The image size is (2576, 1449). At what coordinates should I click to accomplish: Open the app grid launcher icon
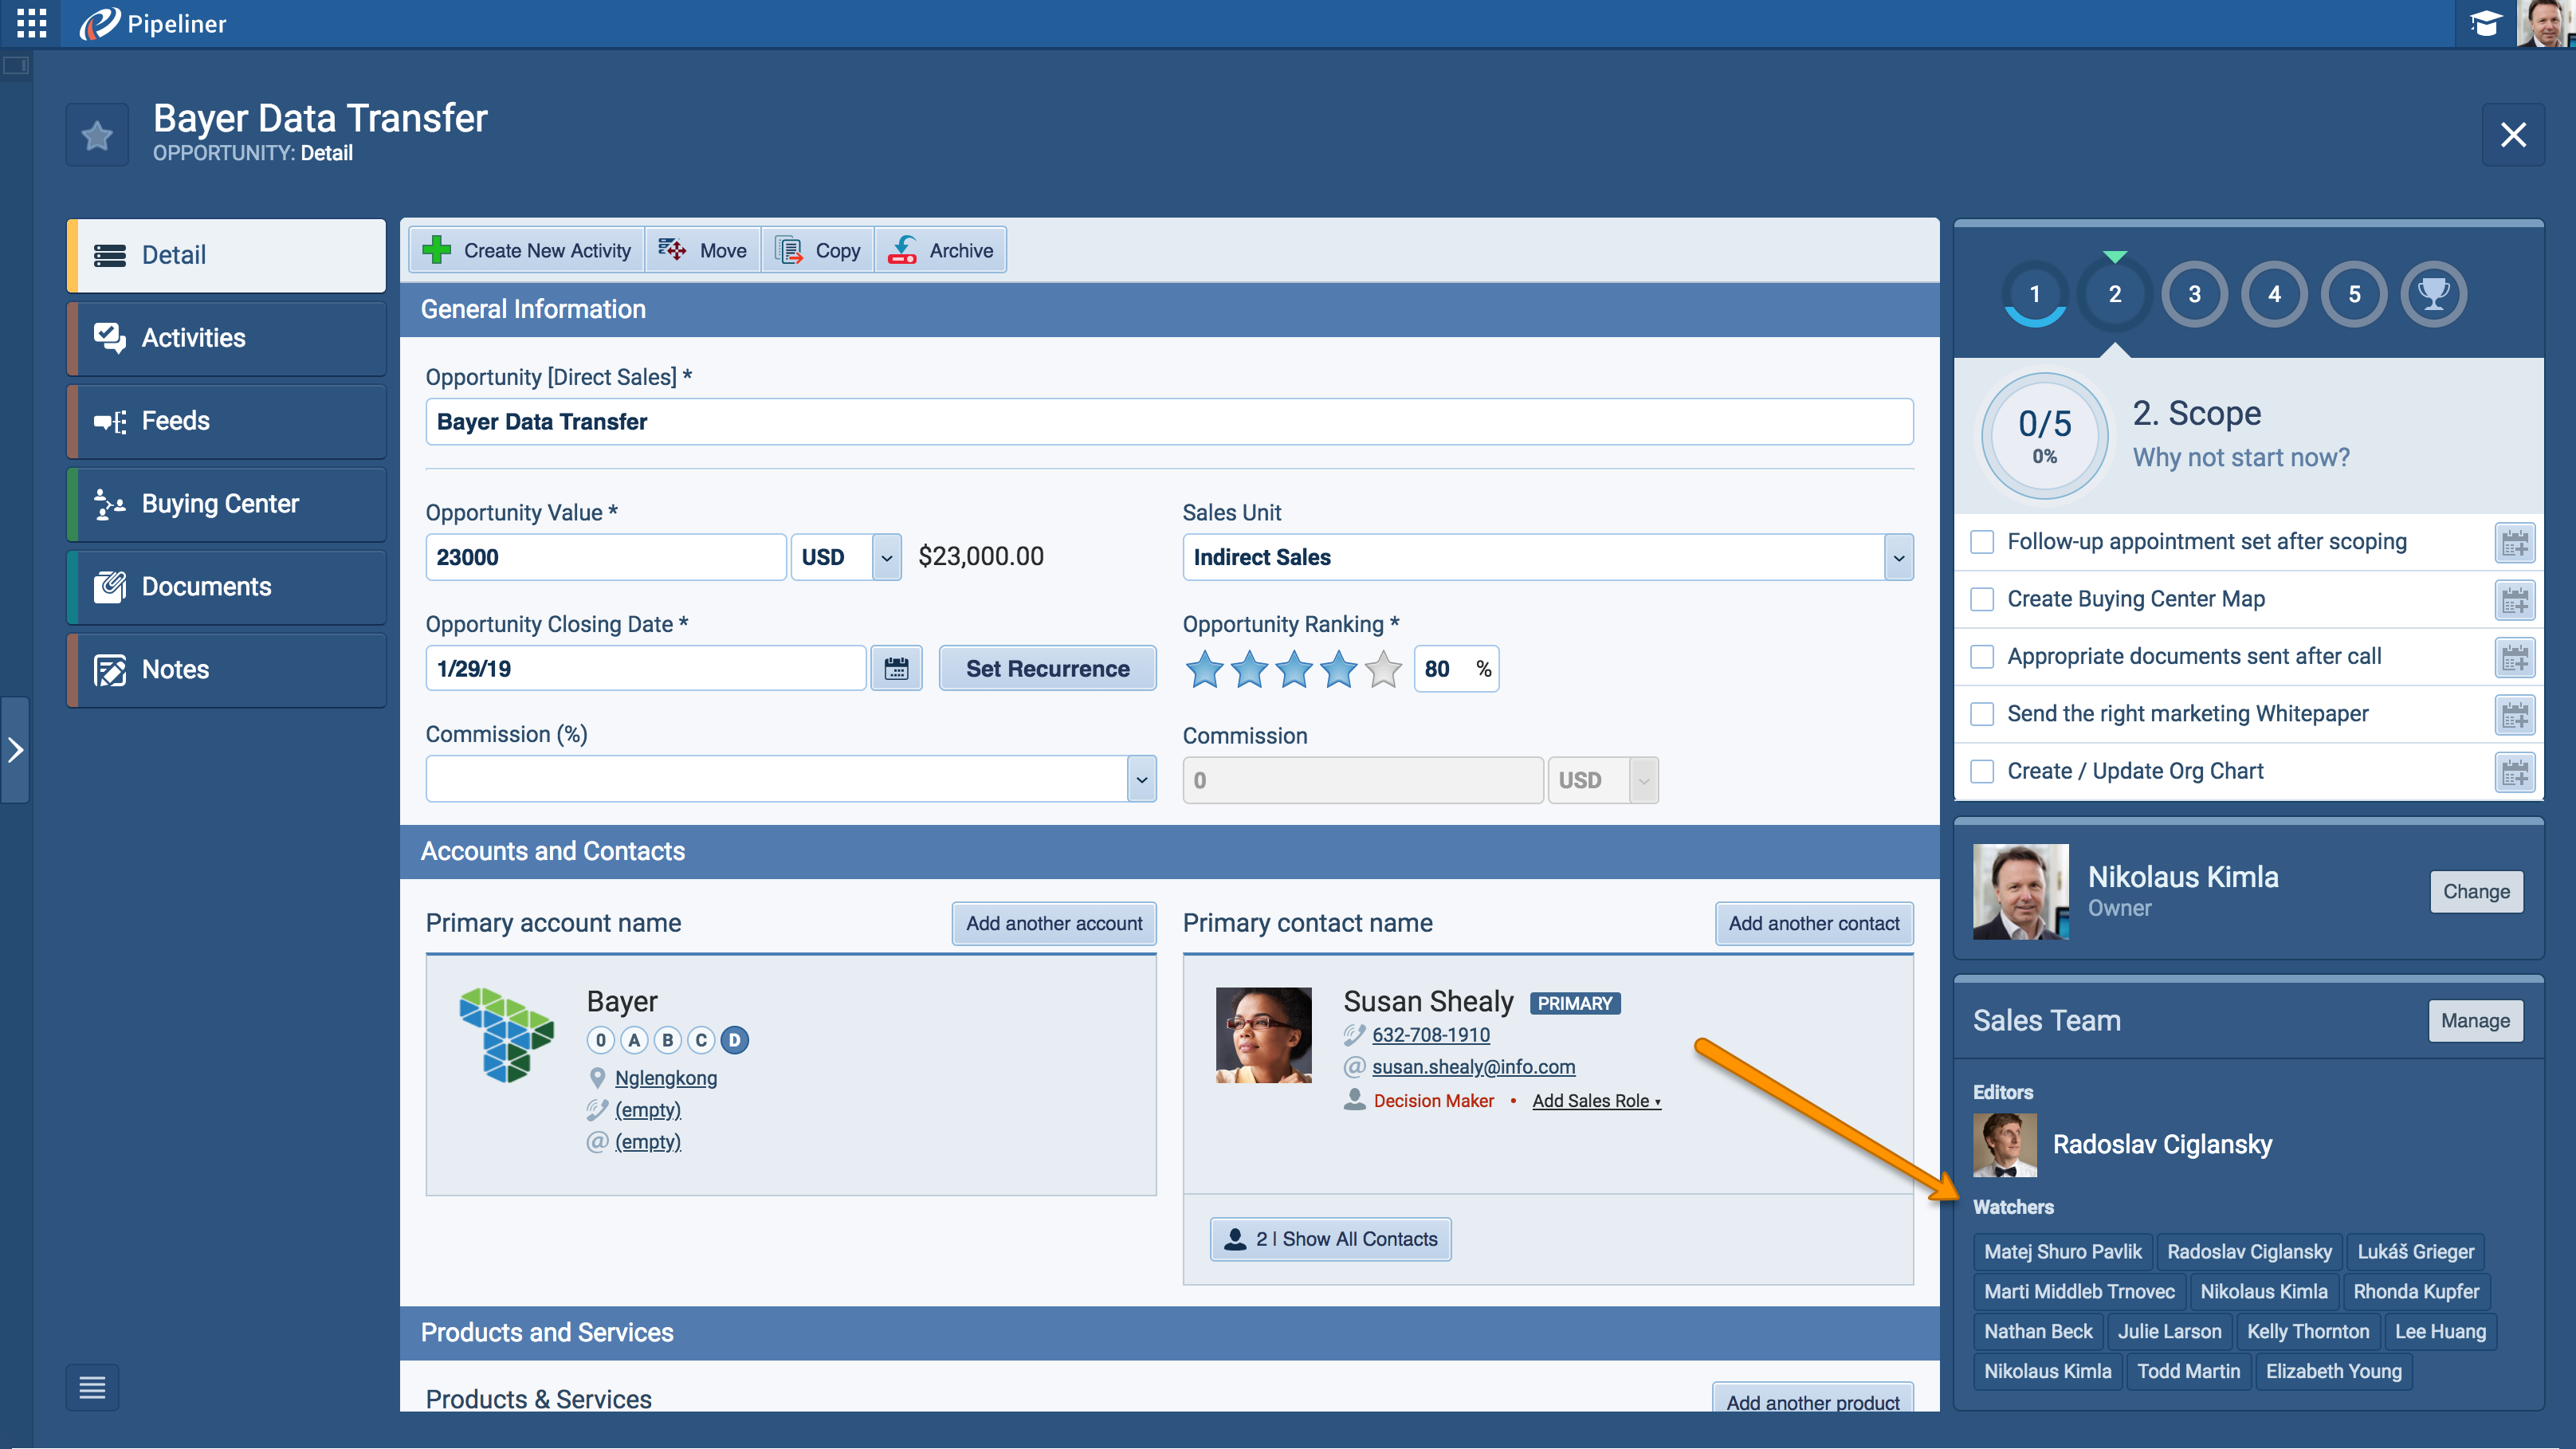pos(31,23)
